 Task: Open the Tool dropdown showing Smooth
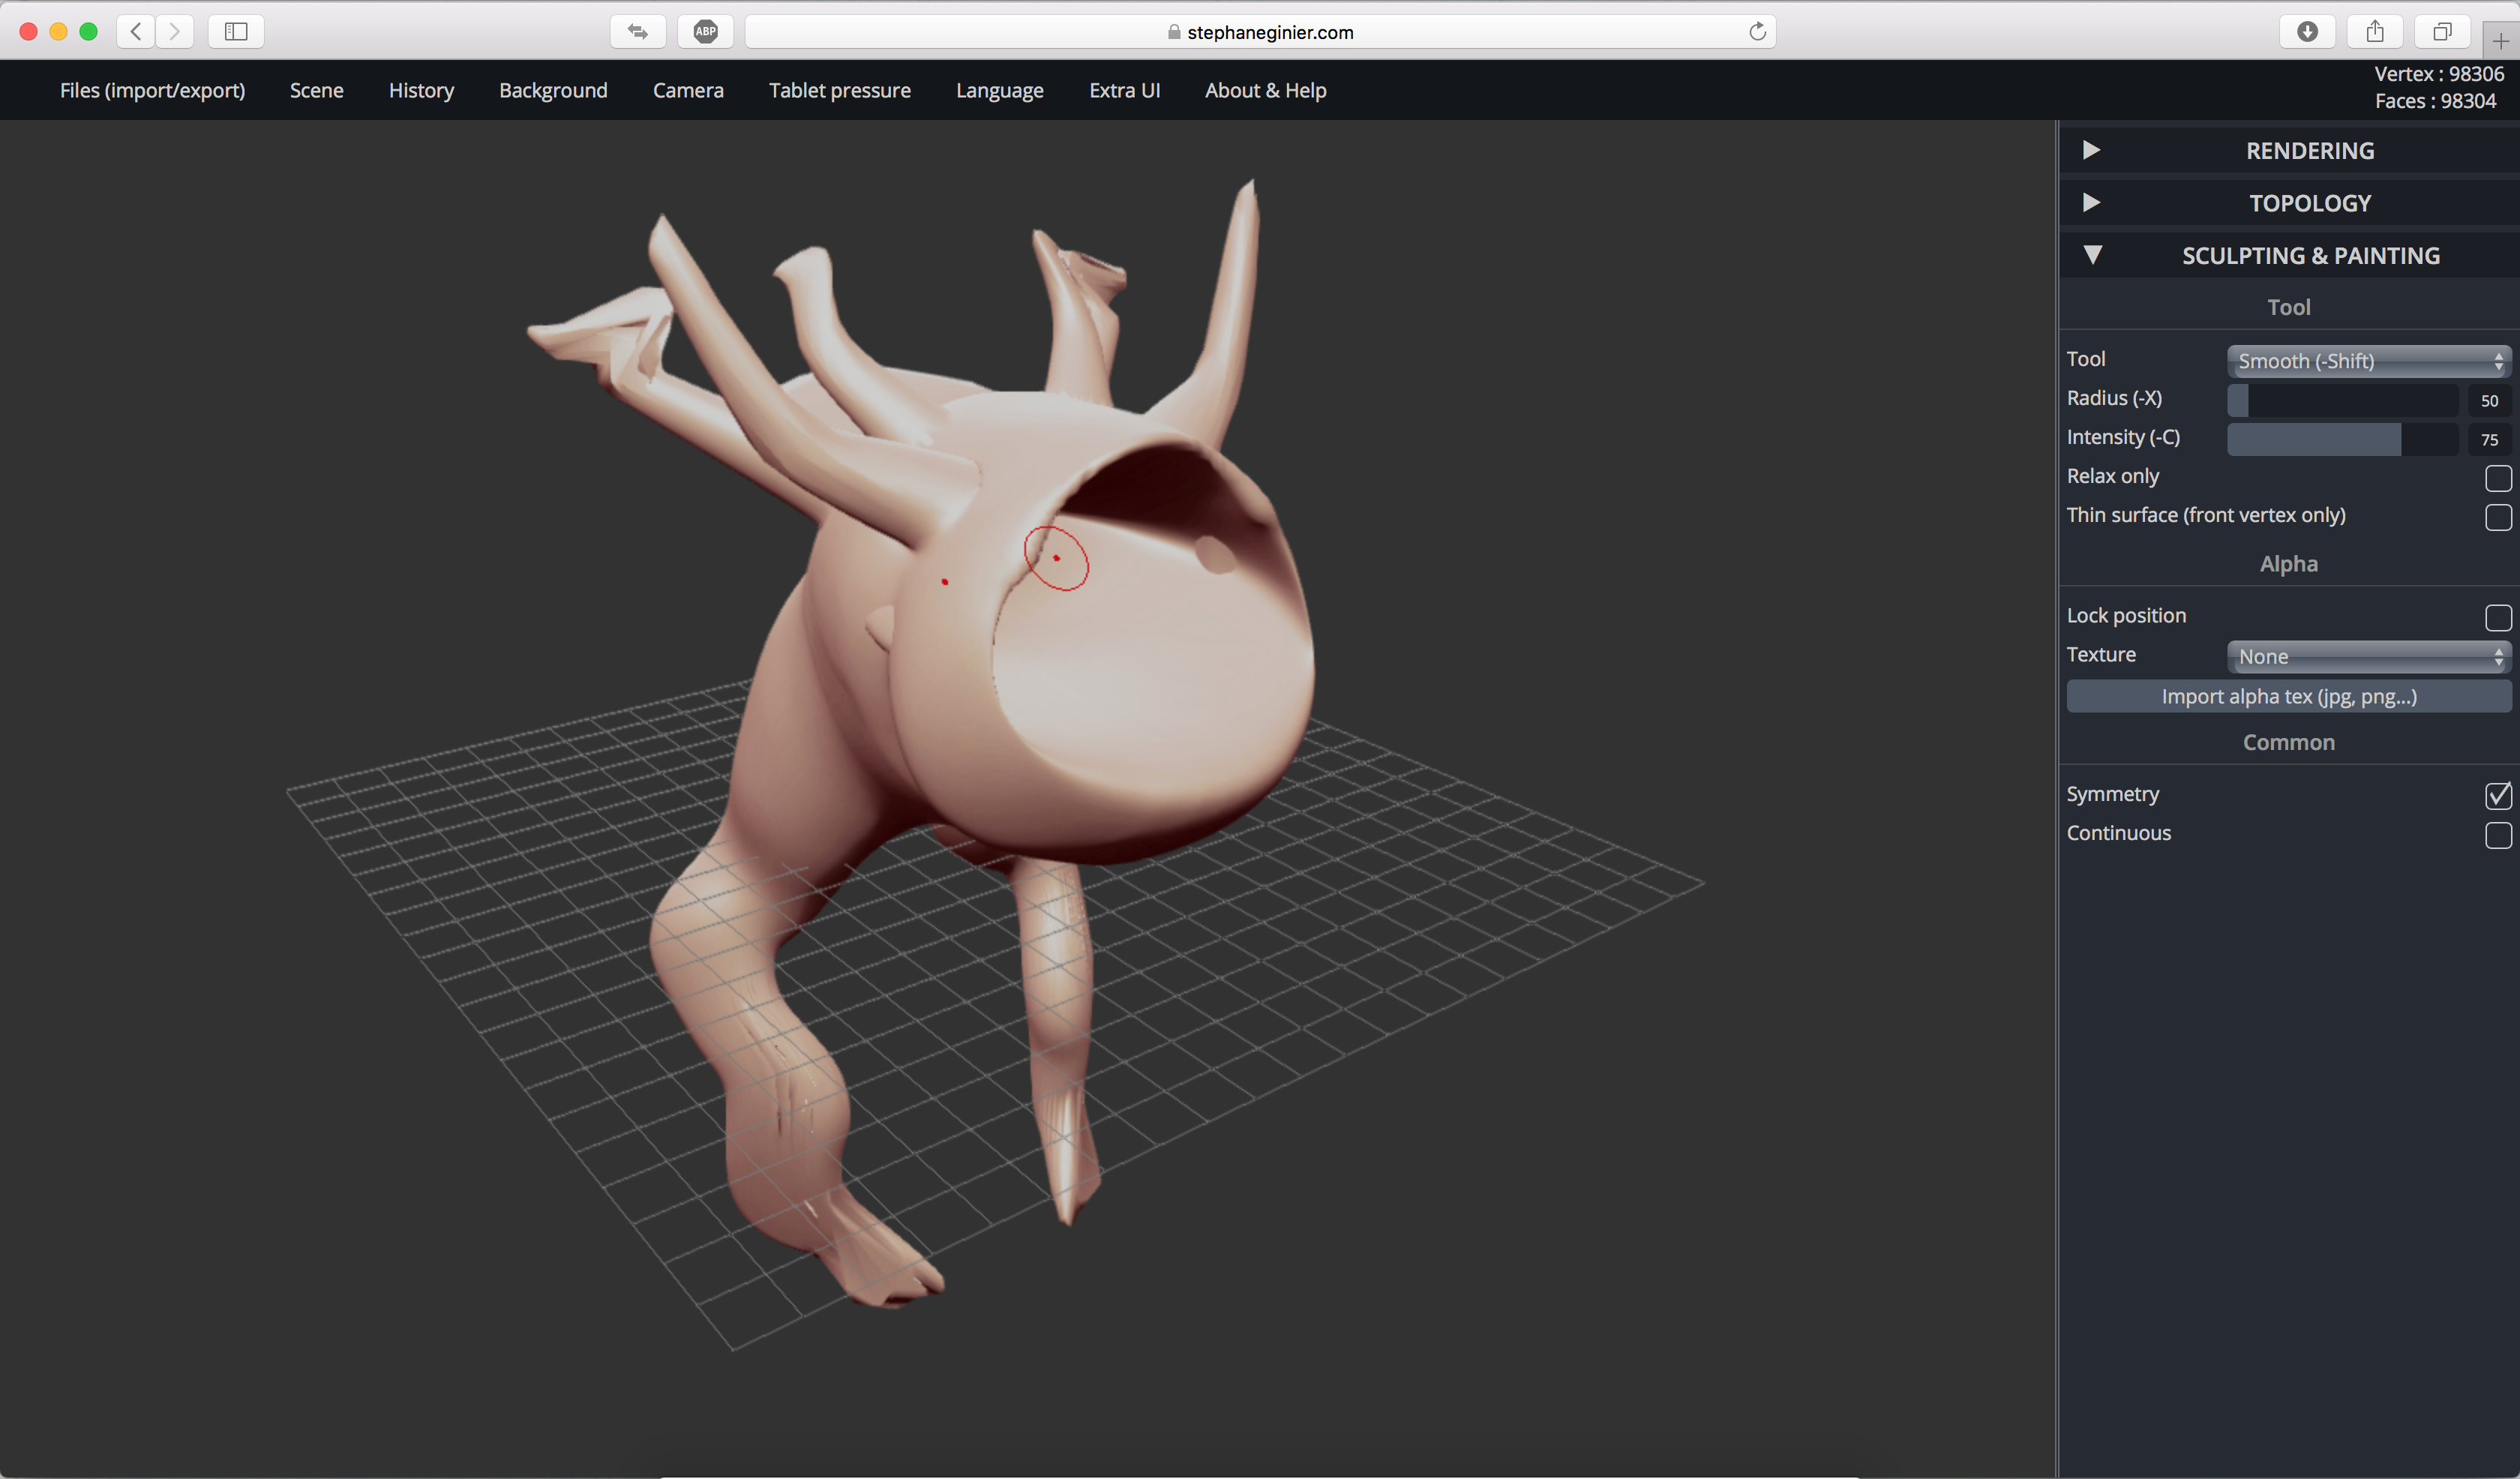[x=2367, y=361]
